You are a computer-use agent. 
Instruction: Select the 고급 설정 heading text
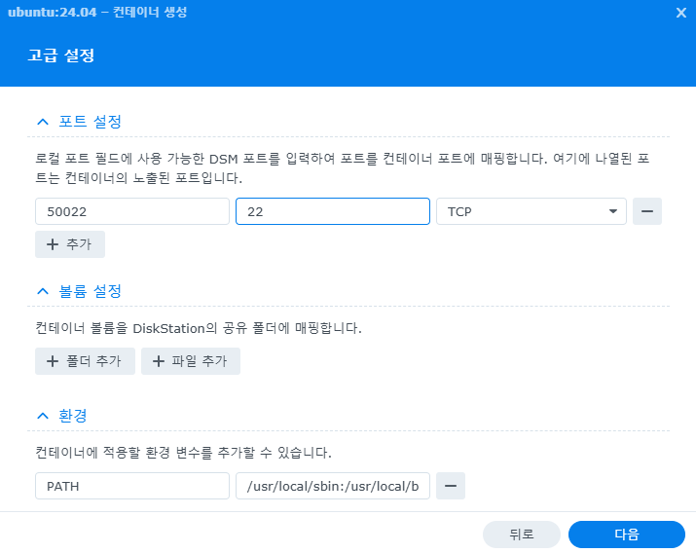click(61, 55)
